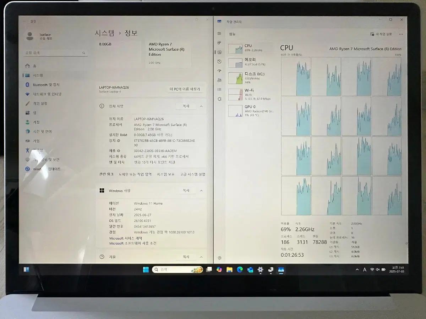The image size is (426, 319).
Task: Open 개인 설정 personalization settings
Action: (x=56, y=103)
